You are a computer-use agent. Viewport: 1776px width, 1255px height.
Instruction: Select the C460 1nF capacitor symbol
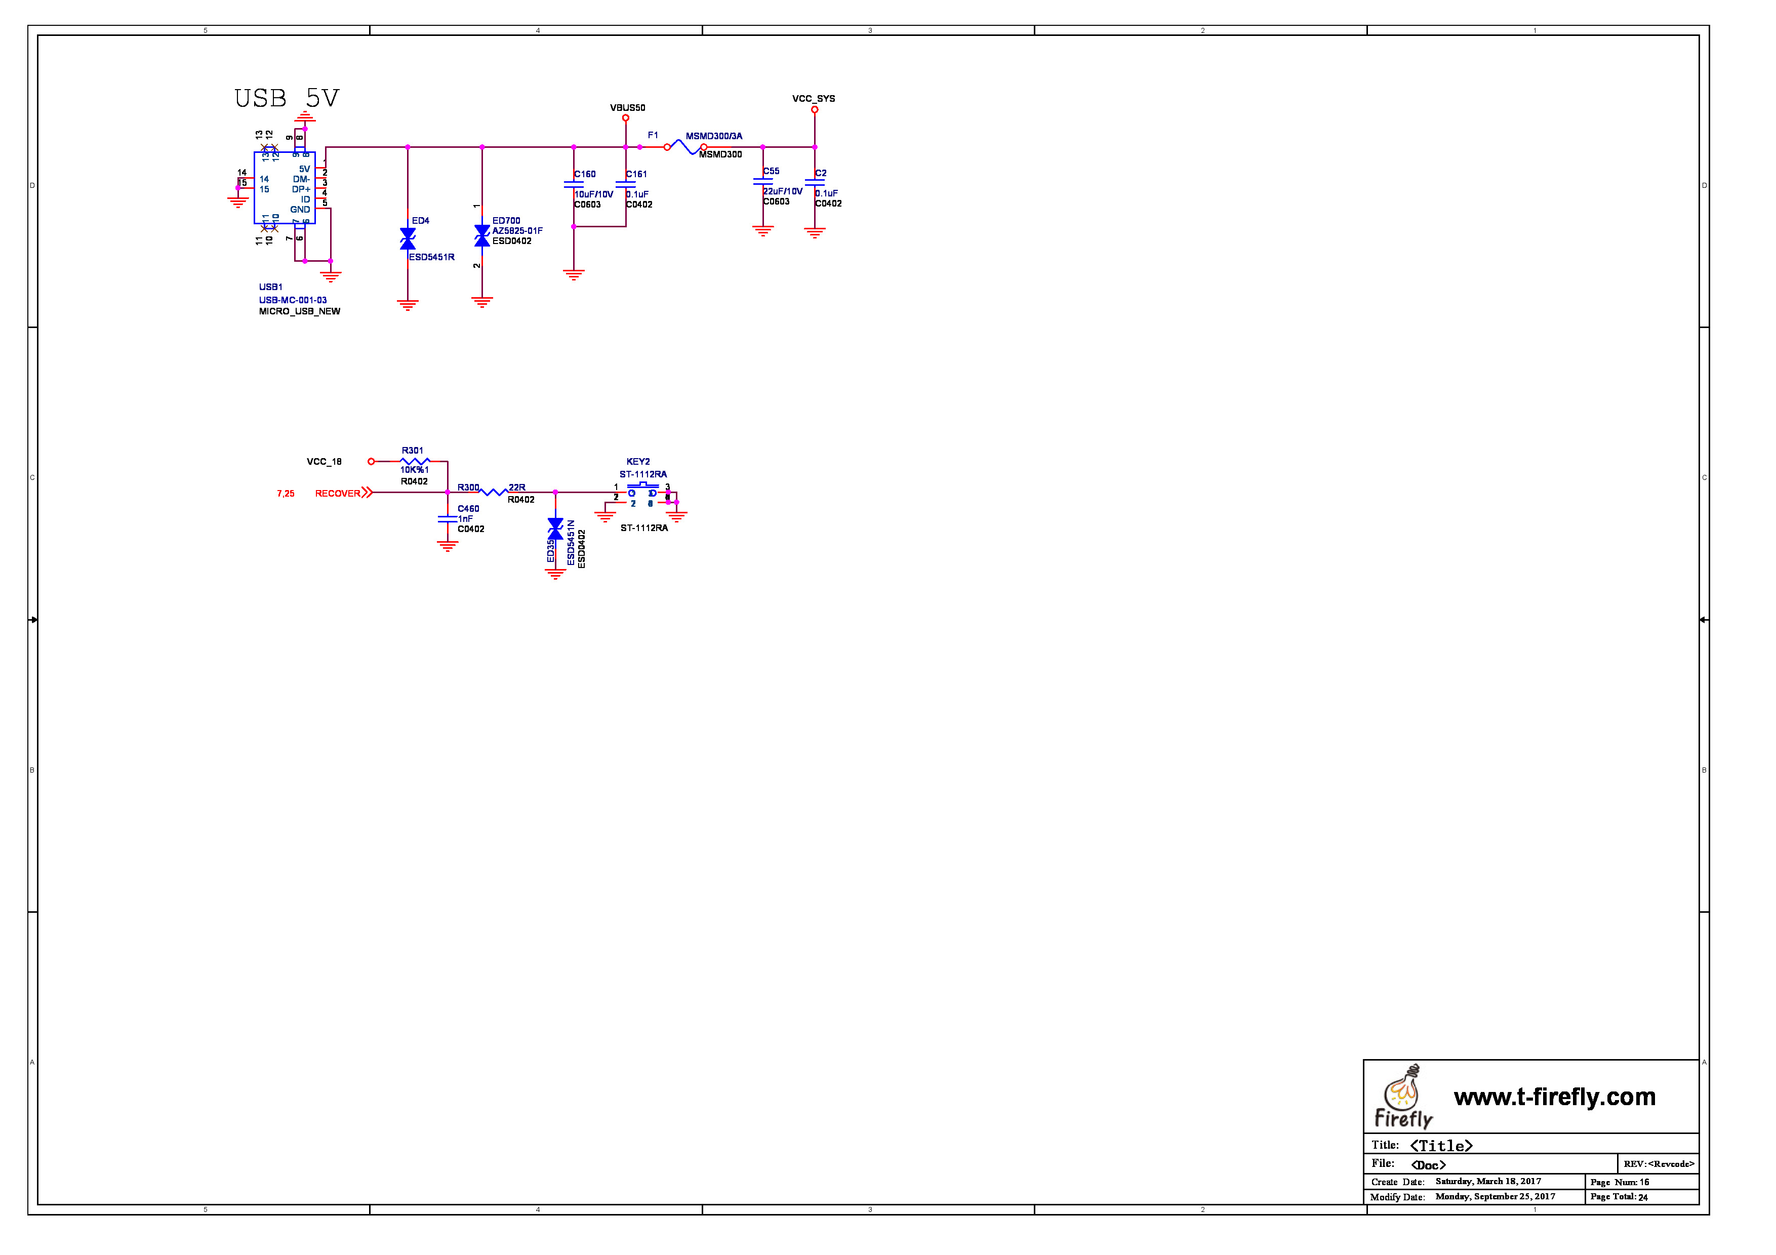tap(447, 519)
